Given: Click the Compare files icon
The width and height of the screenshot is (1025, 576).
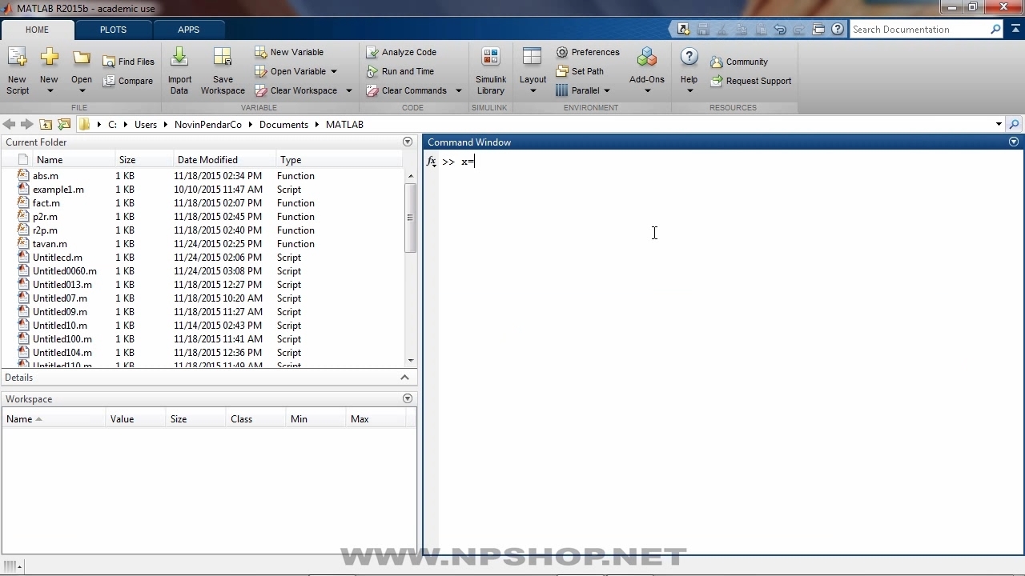Looking at the screenshot, I should pyautogui.click(x=110, y=81).
